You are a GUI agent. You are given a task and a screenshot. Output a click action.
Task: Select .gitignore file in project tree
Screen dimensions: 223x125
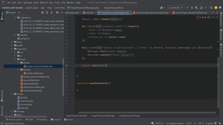pyautogui.click(x=23, y=39)
